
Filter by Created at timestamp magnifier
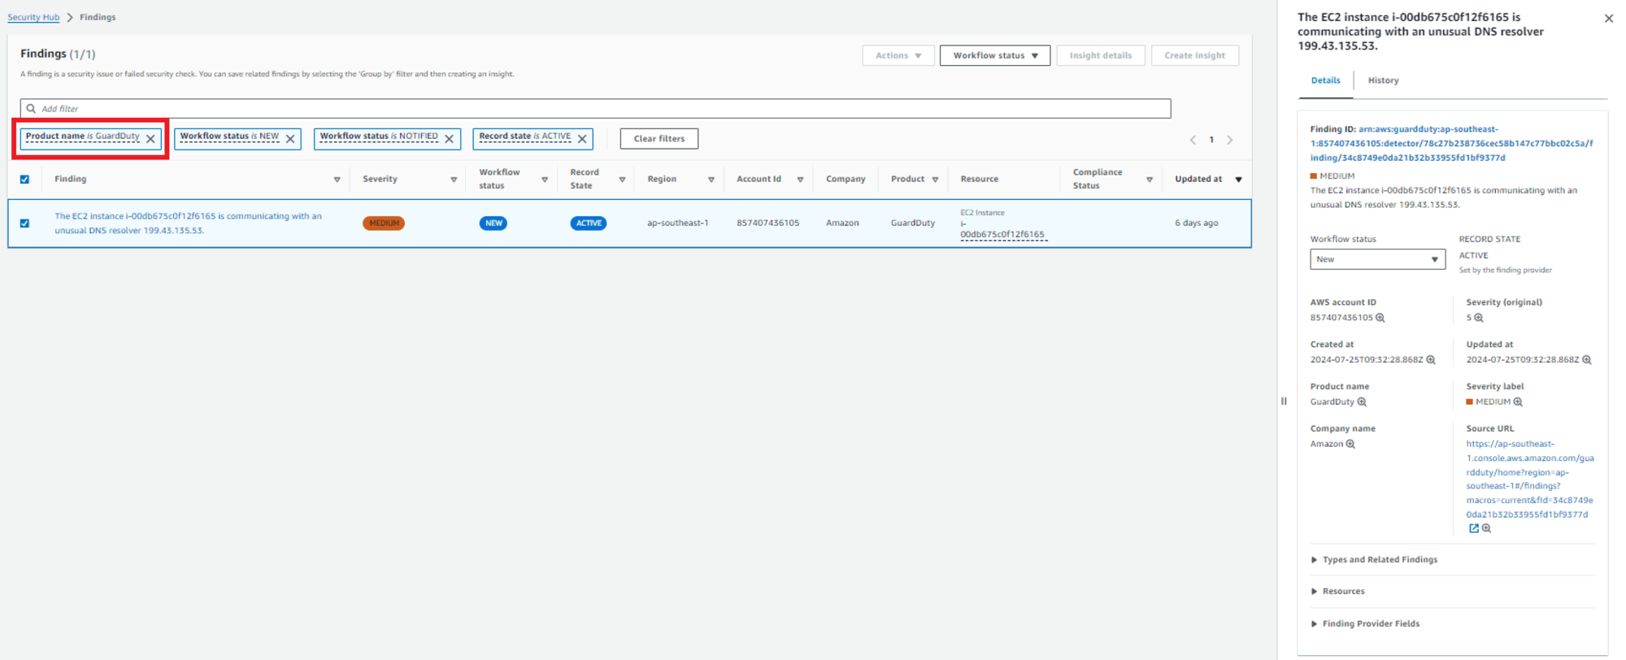(x=1431, y=359)
